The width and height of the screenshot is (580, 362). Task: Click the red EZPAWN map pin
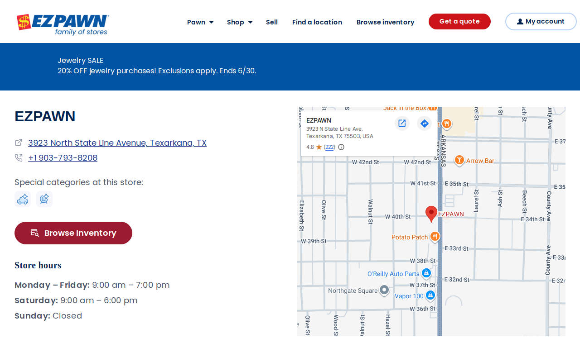pos(431,214)
